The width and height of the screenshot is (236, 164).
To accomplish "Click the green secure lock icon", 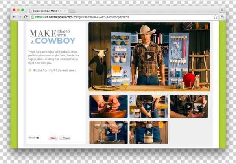I will point(32,17).
